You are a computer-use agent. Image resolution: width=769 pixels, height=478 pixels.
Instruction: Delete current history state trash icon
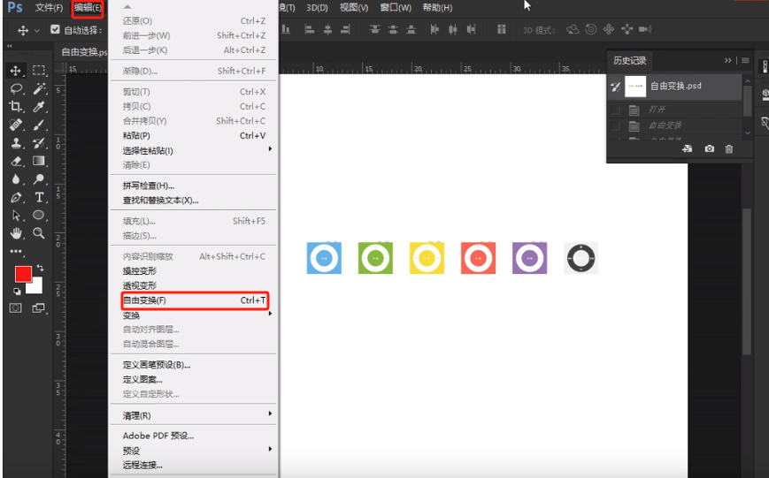click(x=729, y=149)
